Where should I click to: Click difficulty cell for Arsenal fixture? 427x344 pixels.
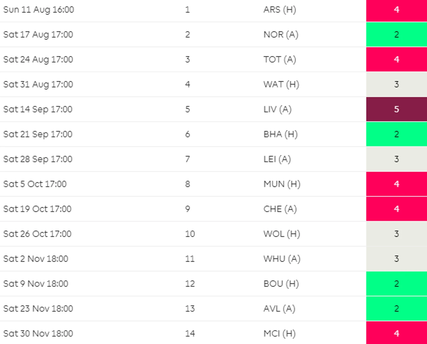pos(396,10)
